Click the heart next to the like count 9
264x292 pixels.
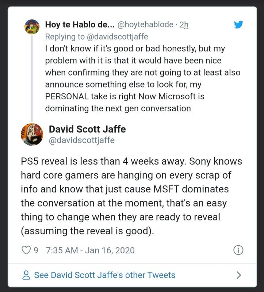(26, 250)
